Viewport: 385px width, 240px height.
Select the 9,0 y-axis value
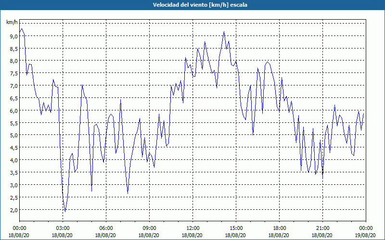click(13, 36)
